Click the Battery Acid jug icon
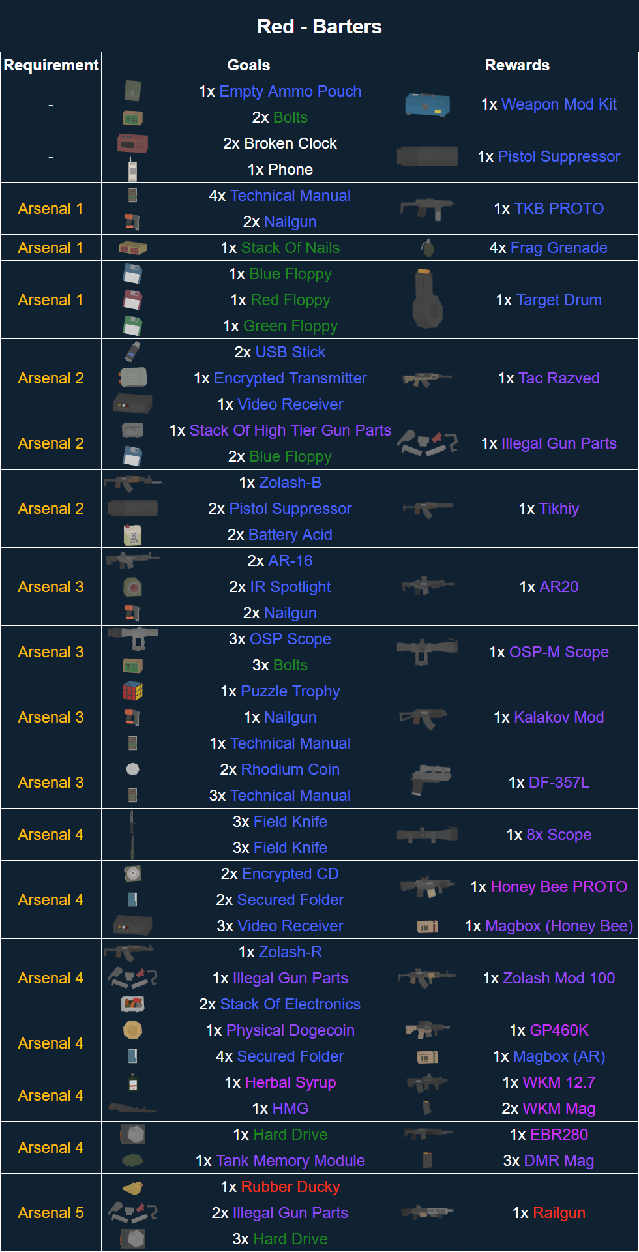Viewport: 639px width, 1252px height. pyautogui.click(x=133, y=535)
